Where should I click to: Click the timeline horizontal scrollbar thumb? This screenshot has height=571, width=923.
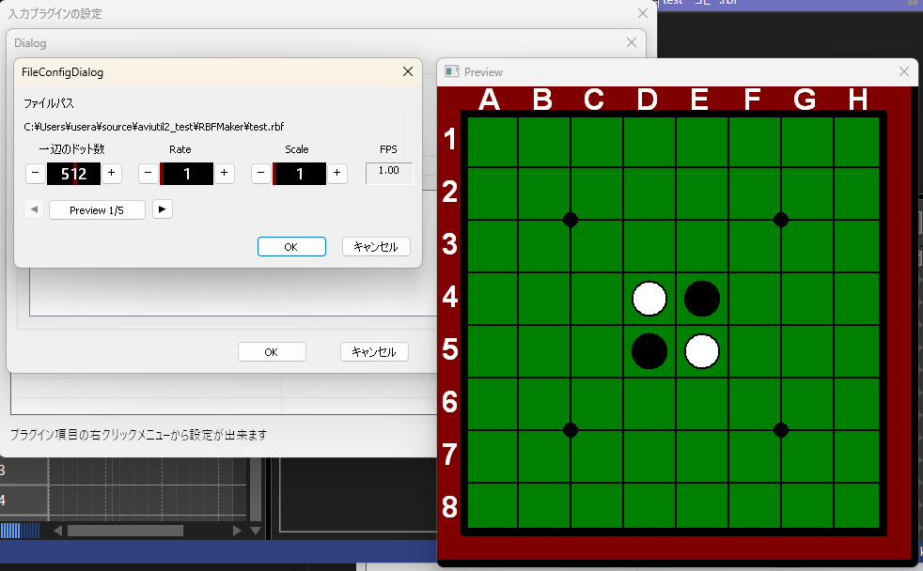pos(126,530)
